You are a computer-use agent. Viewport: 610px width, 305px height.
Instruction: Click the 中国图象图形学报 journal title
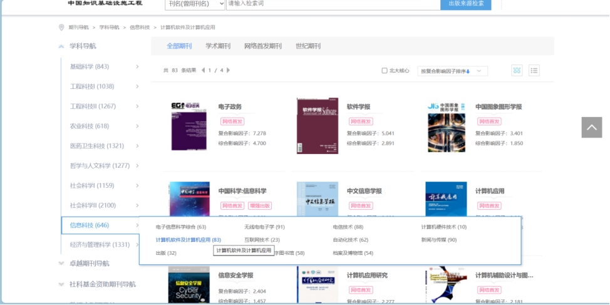pyautogui.click(x=499, y=107)
